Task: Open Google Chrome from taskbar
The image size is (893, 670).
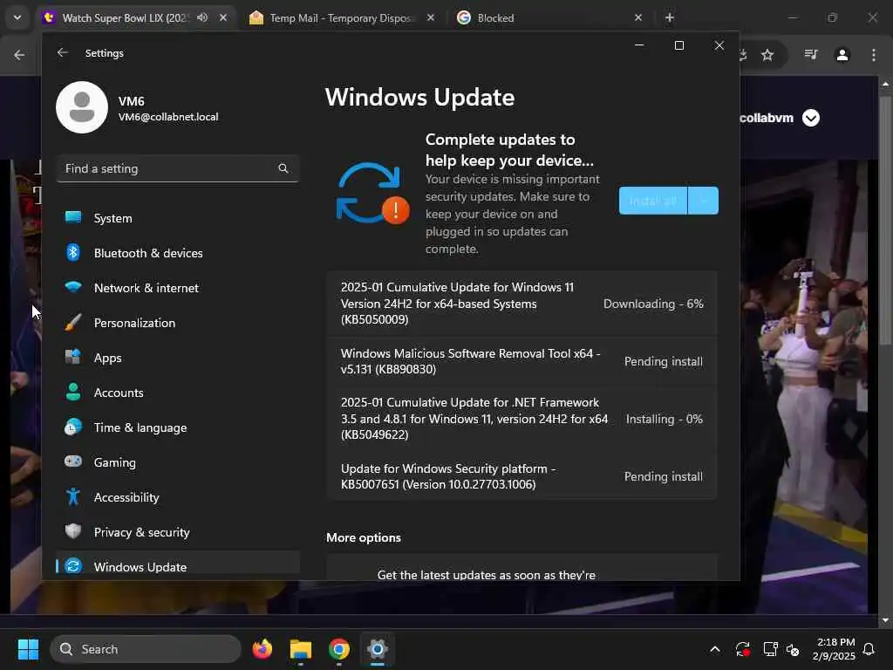Action: pyautogui.click(x=339, y=649)
